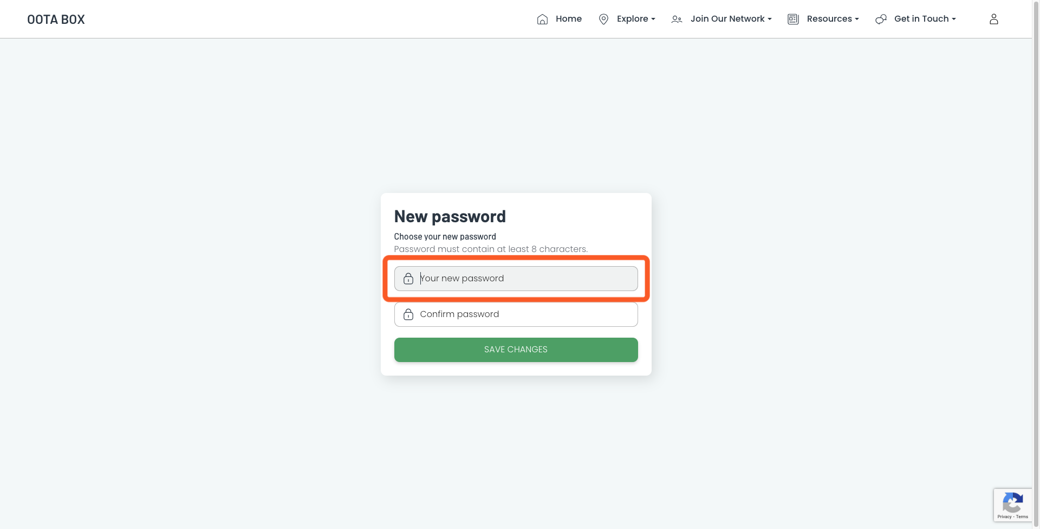Focus the Confirm password field
The image size is (1040, 529).
[x=516, y=314]
